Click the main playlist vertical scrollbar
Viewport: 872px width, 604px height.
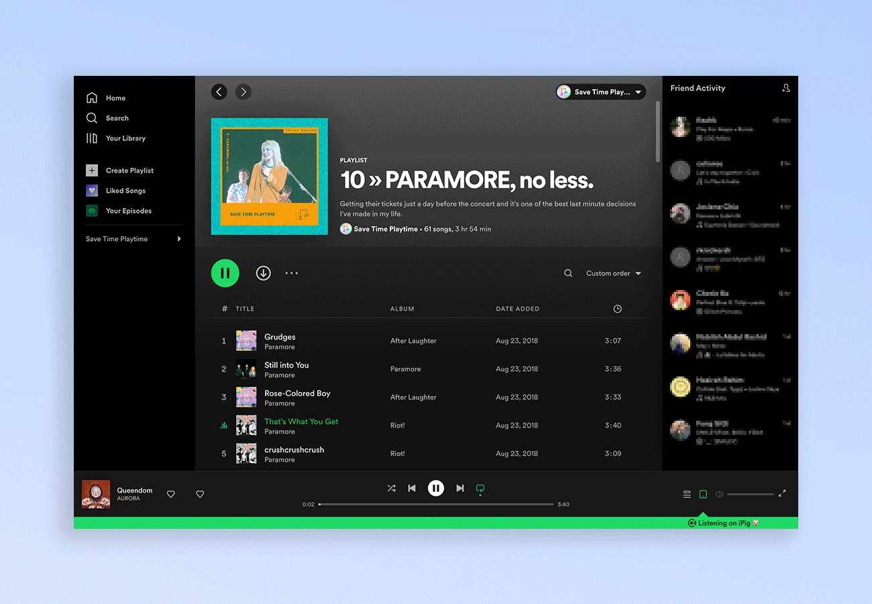click(x=657, y=131)
